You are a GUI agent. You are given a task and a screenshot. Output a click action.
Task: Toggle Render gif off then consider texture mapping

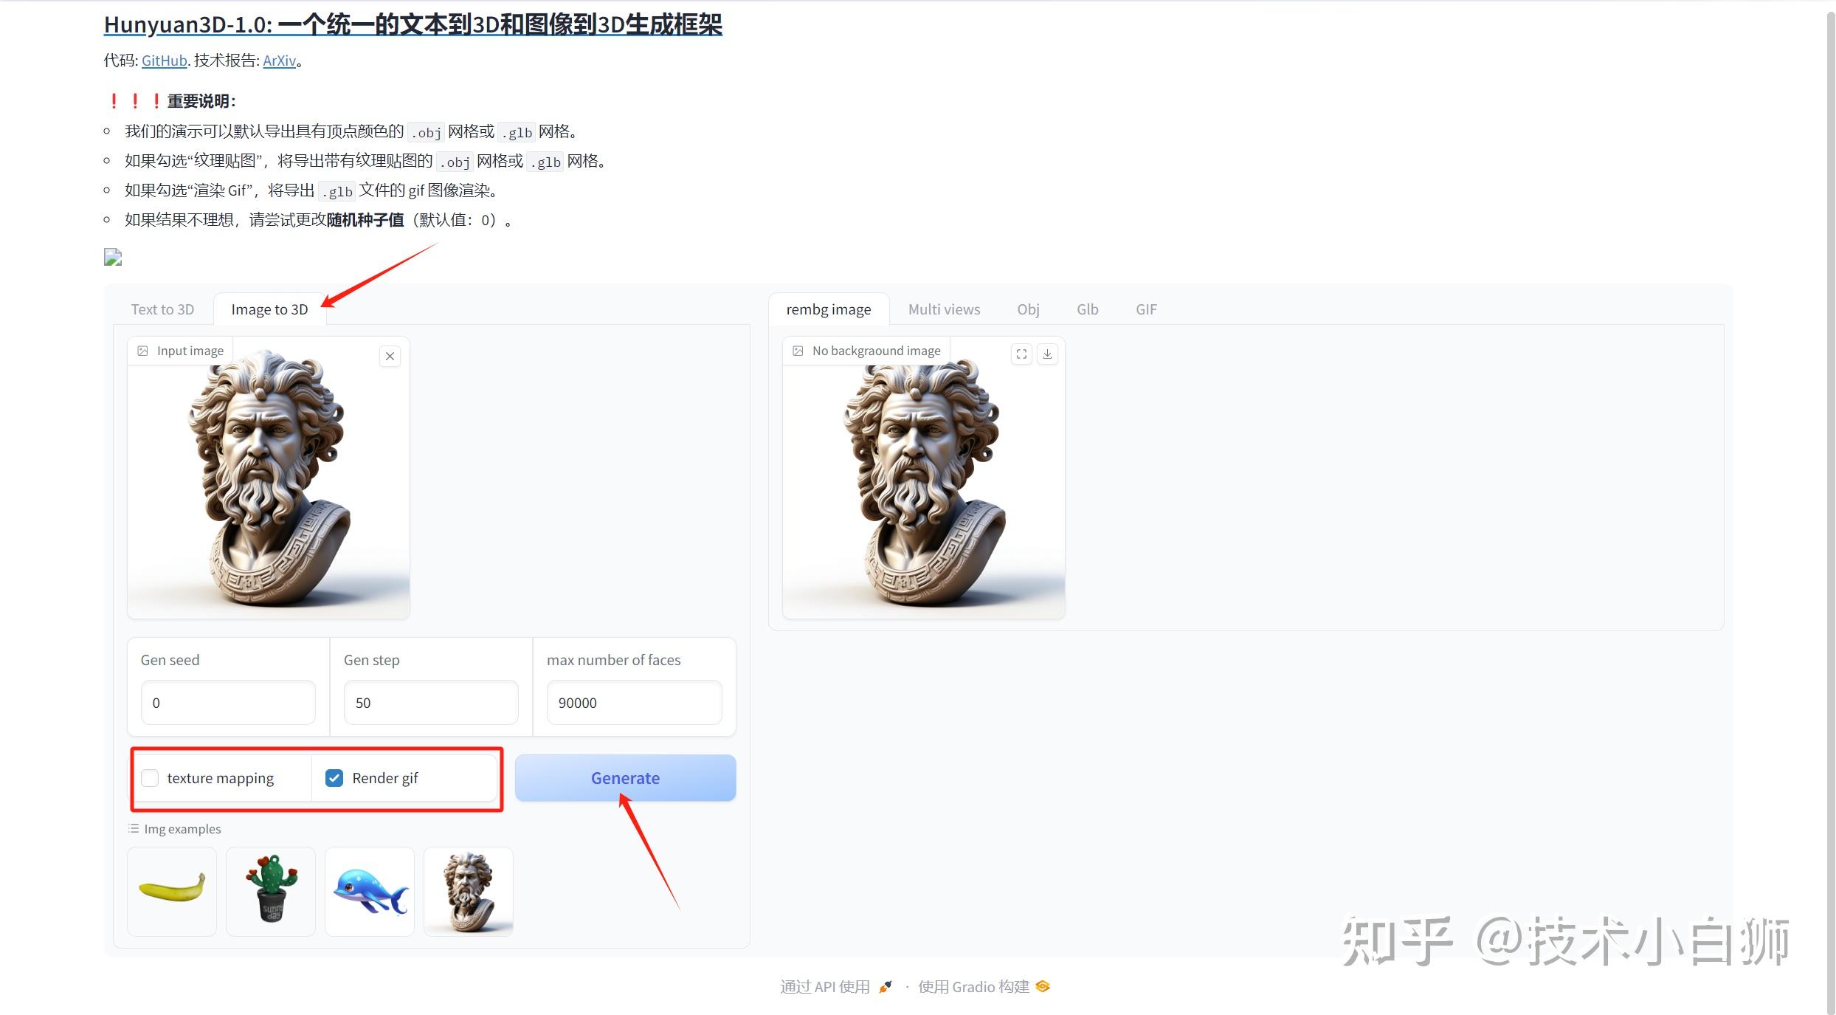335,778
